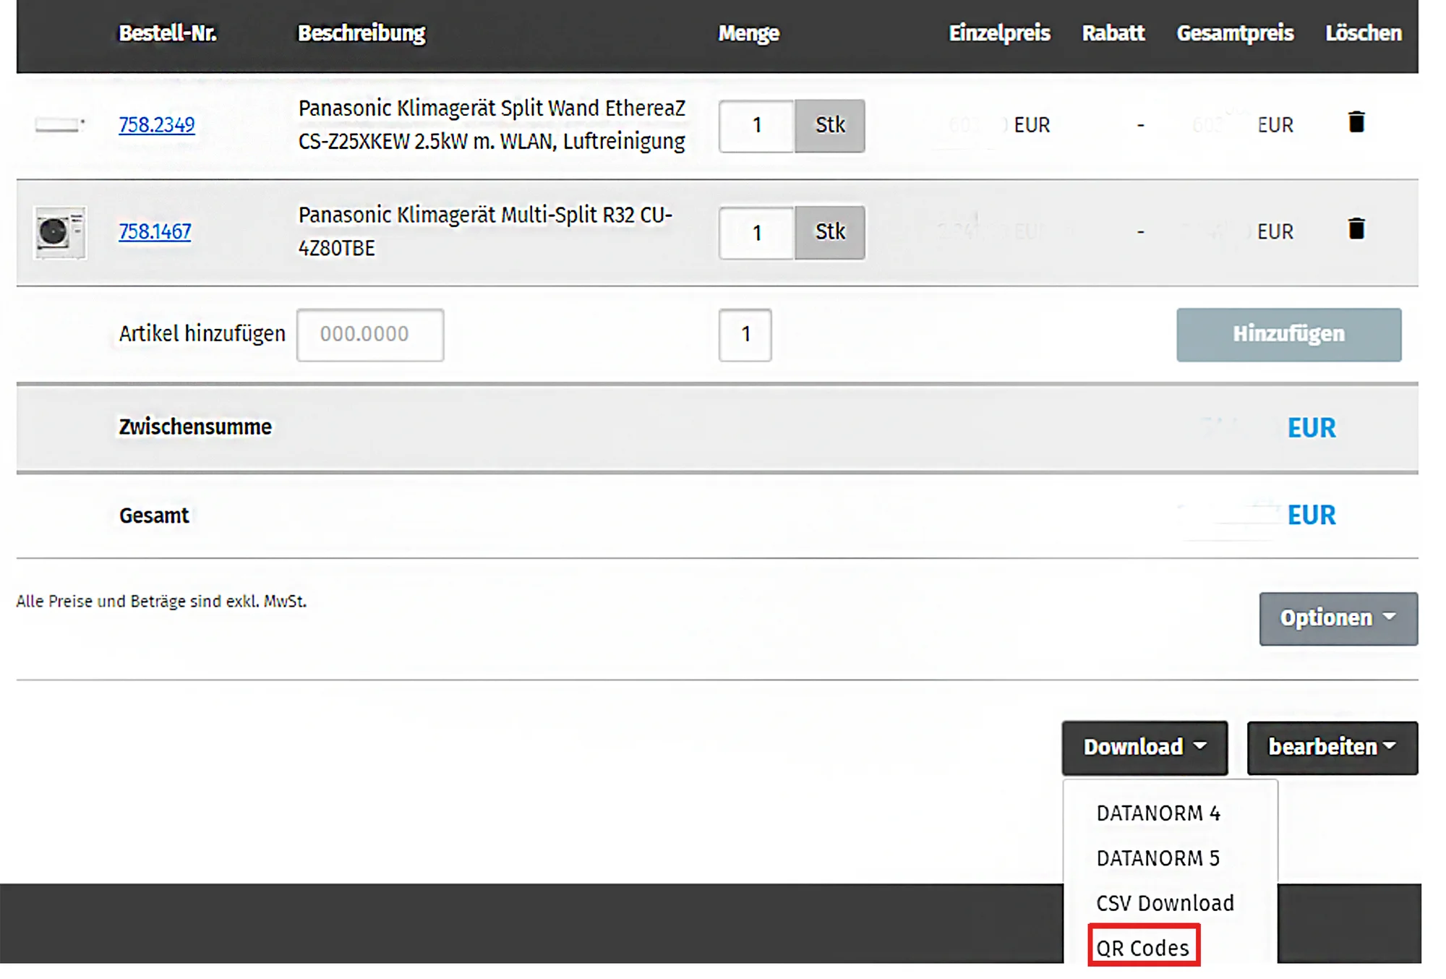Open the bearbeiten dropdown
Screen dimensions: 1446x979
tap(1332, 748)
